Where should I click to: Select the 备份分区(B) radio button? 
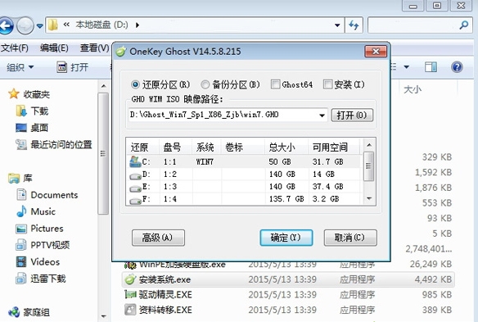205,84
